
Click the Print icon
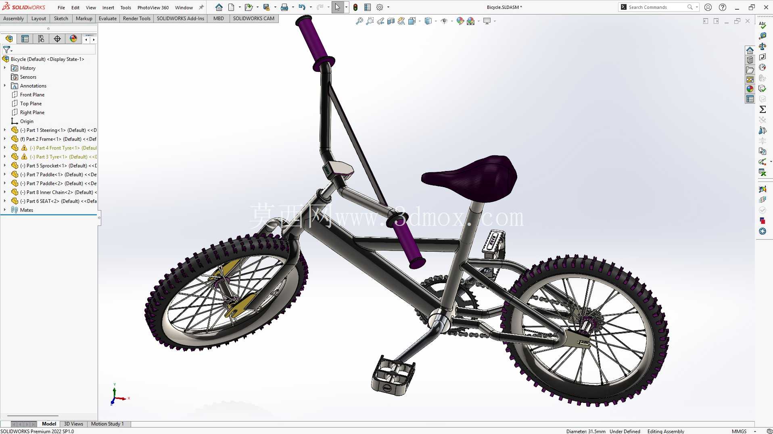(x=284, y=7)
